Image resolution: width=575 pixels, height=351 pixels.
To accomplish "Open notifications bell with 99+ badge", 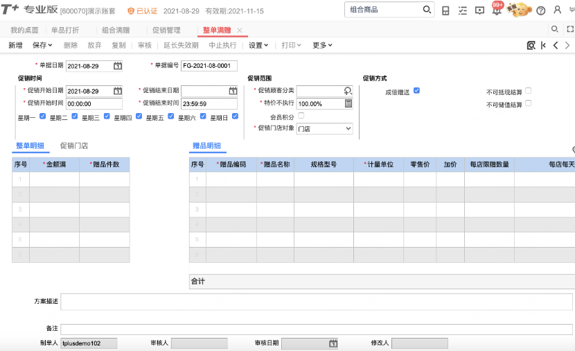I will tap(497, 9).
